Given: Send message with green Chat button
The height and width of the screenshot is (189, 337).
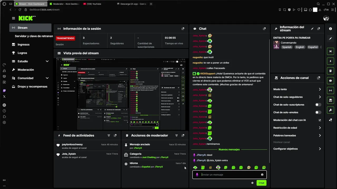Looking at the screenshot, I should 261,183.
